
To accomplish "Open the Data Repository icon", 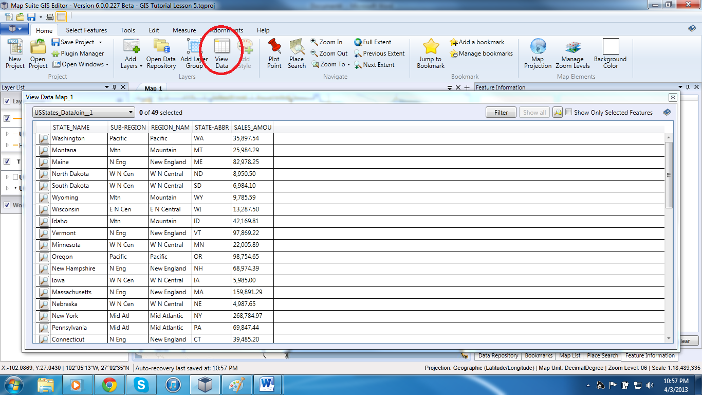I will [x=161, y=47].
